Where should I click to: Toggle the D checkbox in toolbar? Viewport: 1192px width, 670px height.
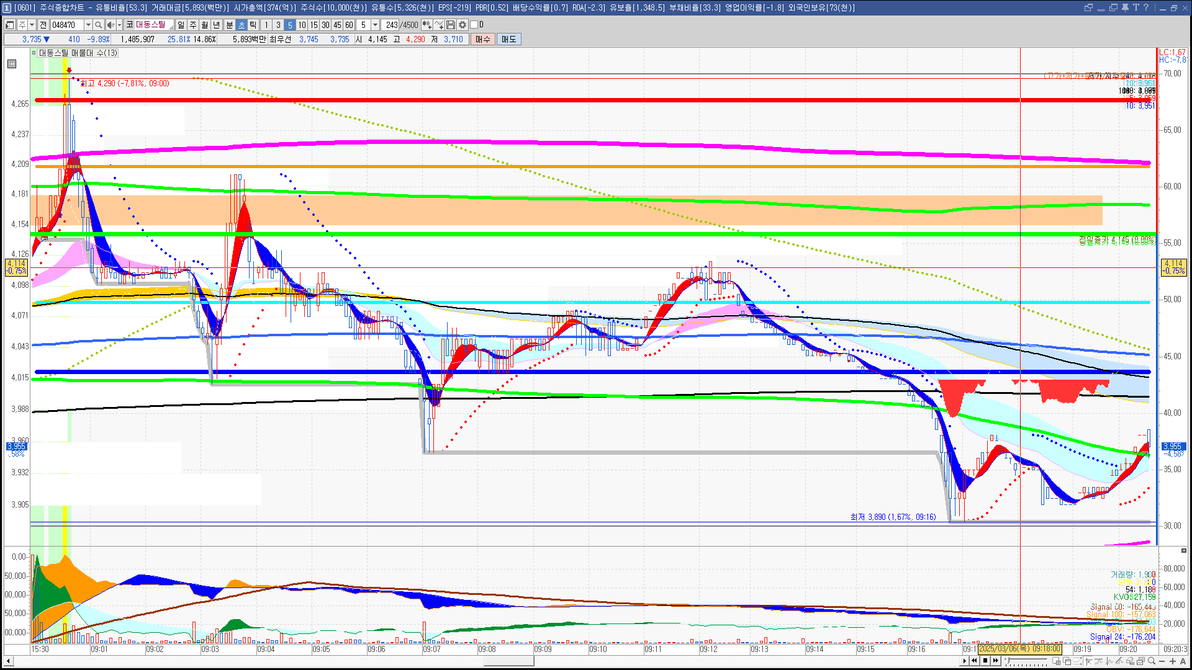coord(474,25)
